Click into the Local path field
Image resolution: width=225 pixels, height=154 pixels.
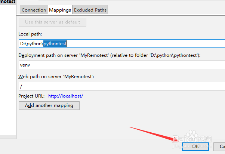[x=122, y=43]
